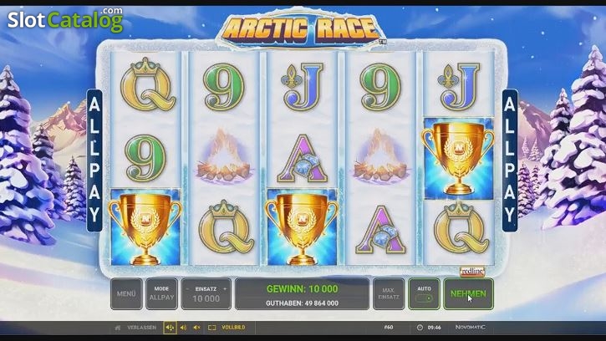Click the SlotCatalog.com logo
This screenshot has height=341, width=606.
click(65, 20)
